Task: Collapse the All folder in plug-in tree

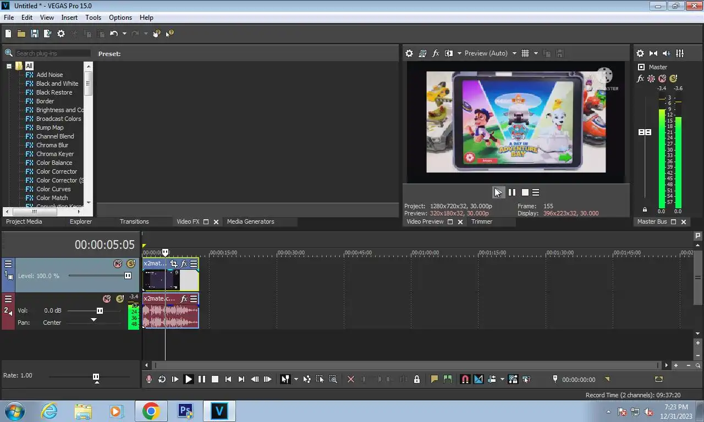Action: coord(9,66)
